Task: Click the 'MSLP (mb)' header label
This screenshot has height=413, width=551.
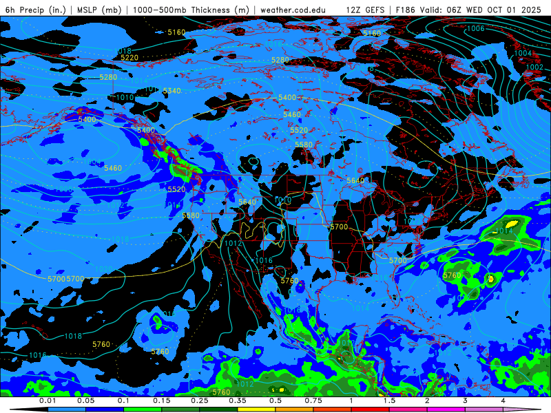Action: [x=99, y=10]
